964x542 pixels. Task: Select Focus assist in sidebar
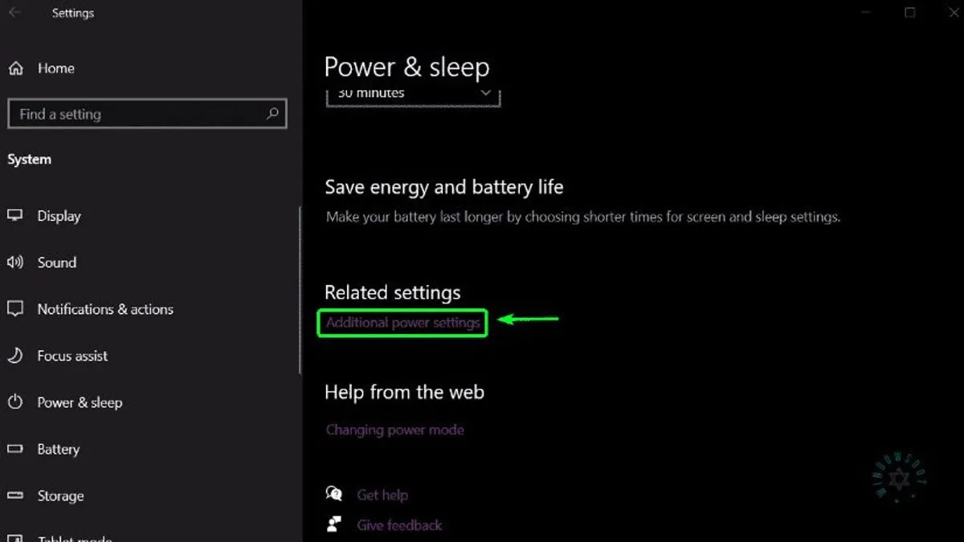tap(72, 356)
